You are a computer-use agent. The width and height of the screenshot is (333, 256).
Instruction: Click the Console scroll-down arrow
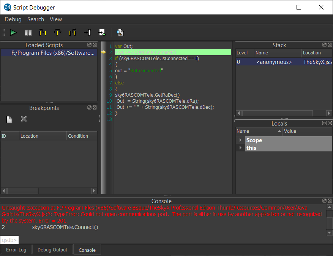[x=329, y=232]
